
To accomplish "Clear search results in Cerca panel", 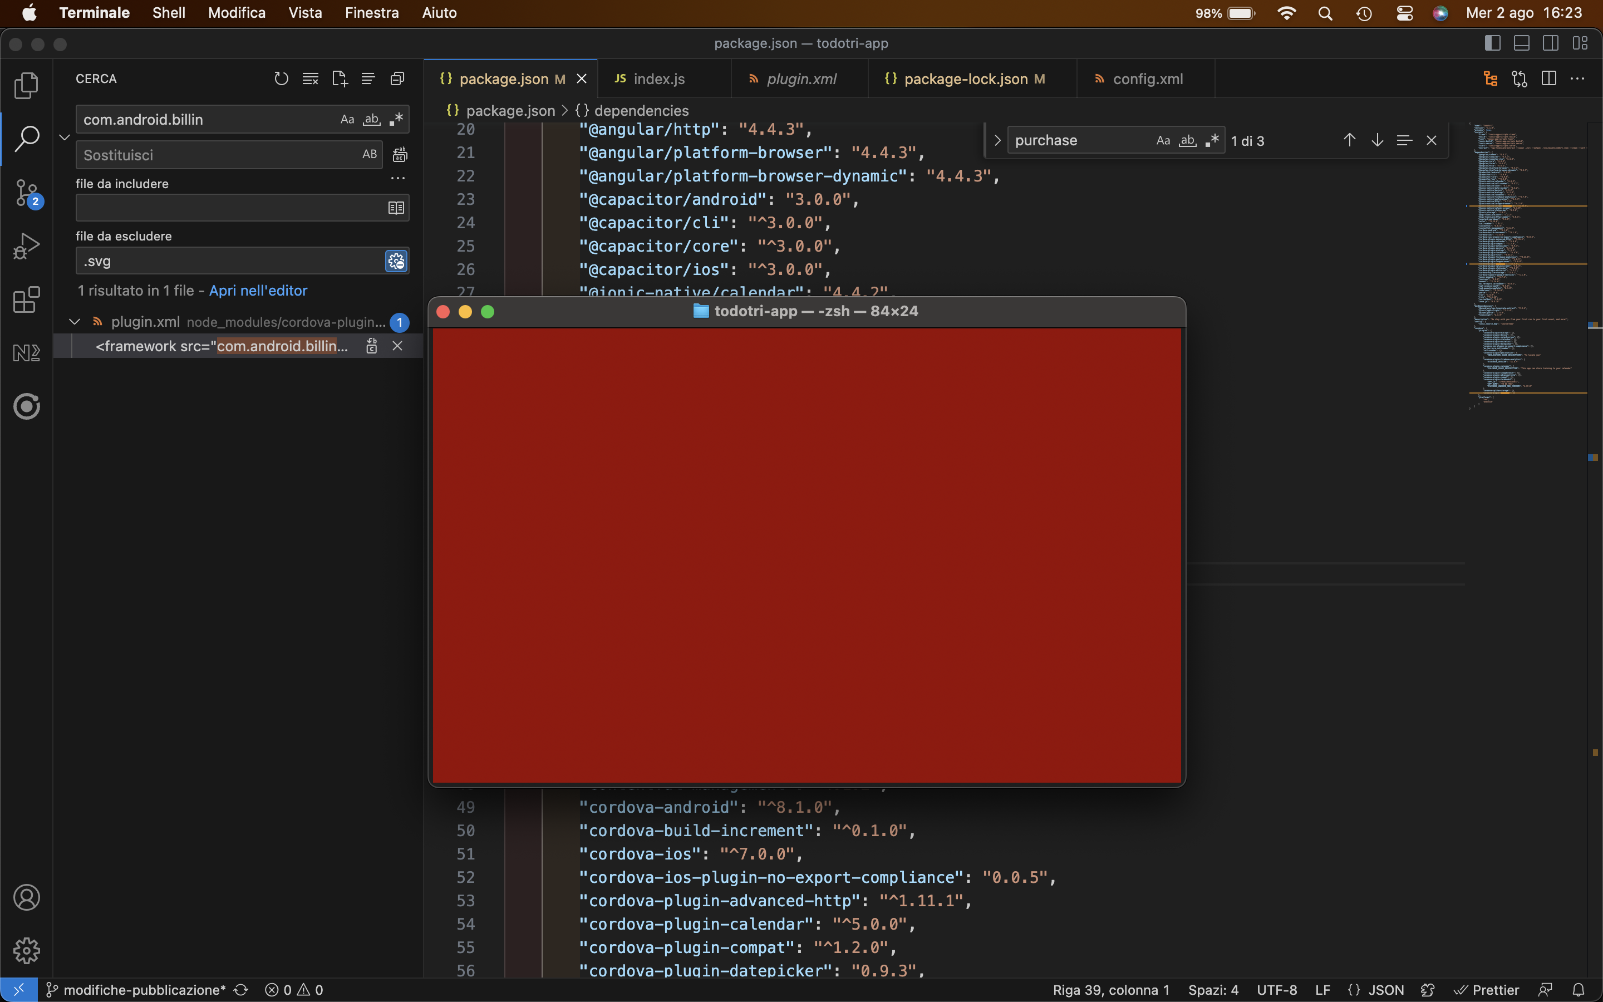I will click(310, 79).
